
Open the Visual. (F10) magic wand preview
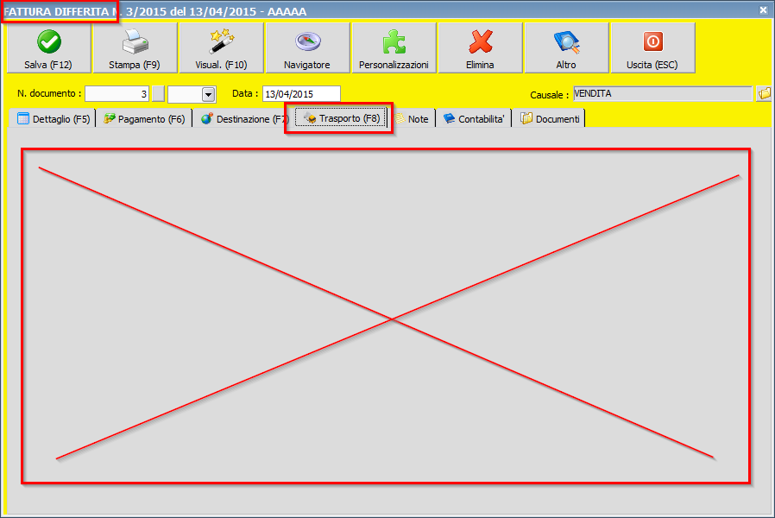(x=221, y=48)
